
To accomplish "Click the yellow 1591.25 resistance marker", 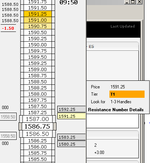I will [71, 116].
